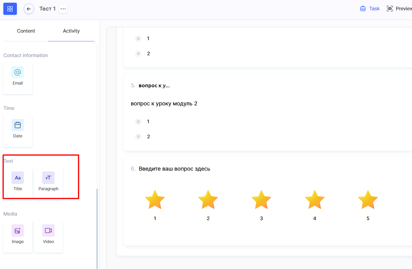Switch to the Content tab
Image resolution: width=412 pixels, height=269 pixels.
pos(26,31)
